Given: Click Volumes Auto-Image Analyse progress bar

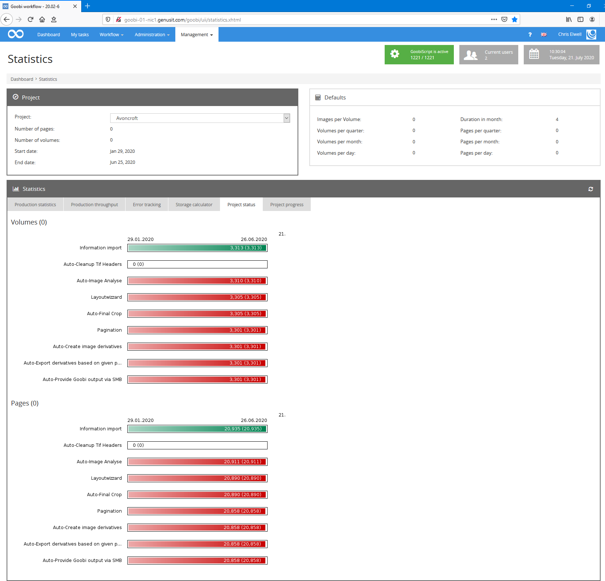Looking at the screenshot, I should [197, 281].
